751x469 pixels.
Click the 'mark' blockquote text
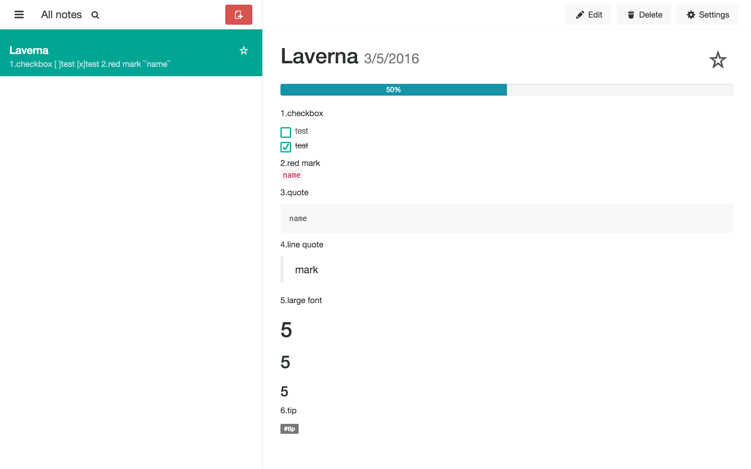pos(306,270)
